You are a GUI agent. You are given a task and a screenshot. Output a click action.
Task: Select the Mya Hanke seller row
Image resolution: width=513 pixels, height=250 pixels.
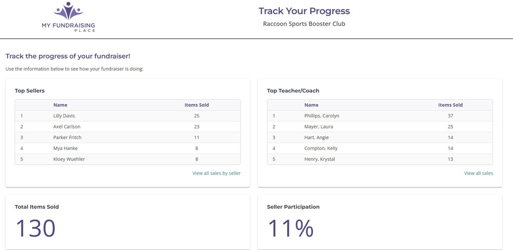(65, 148)
